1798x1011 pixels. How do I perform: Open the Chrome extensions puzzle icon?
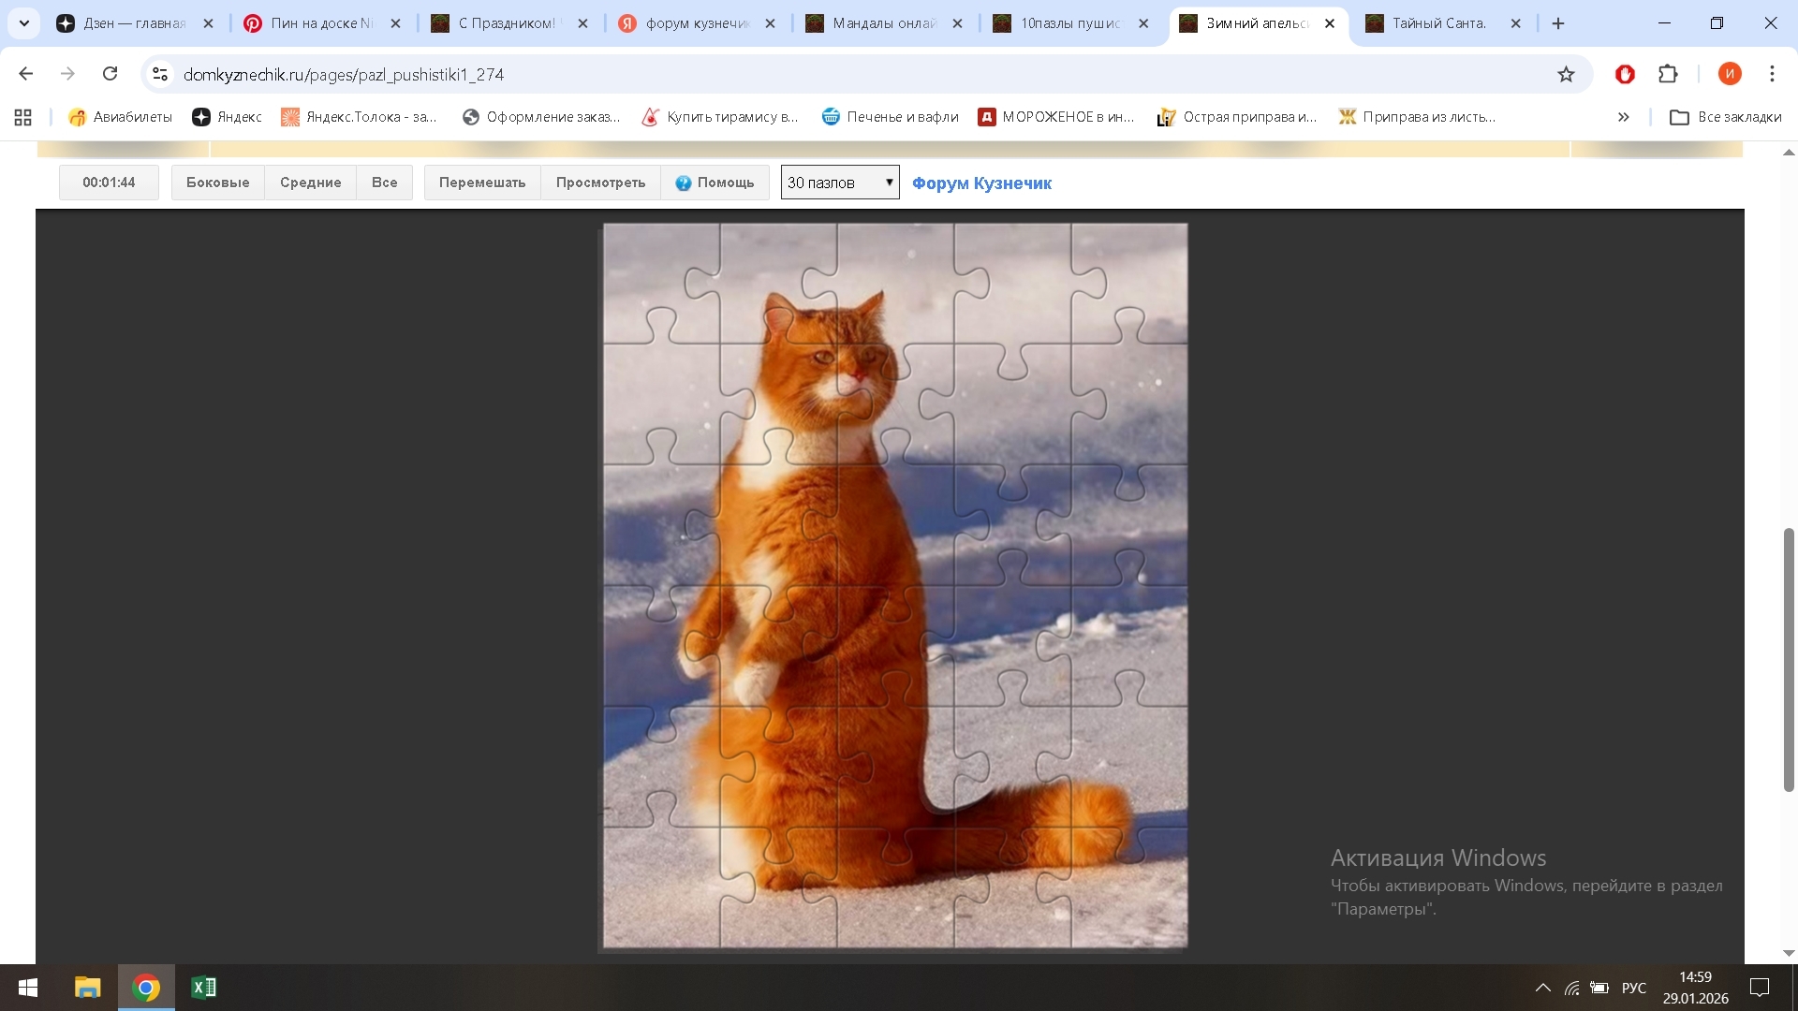(1668, 74)
